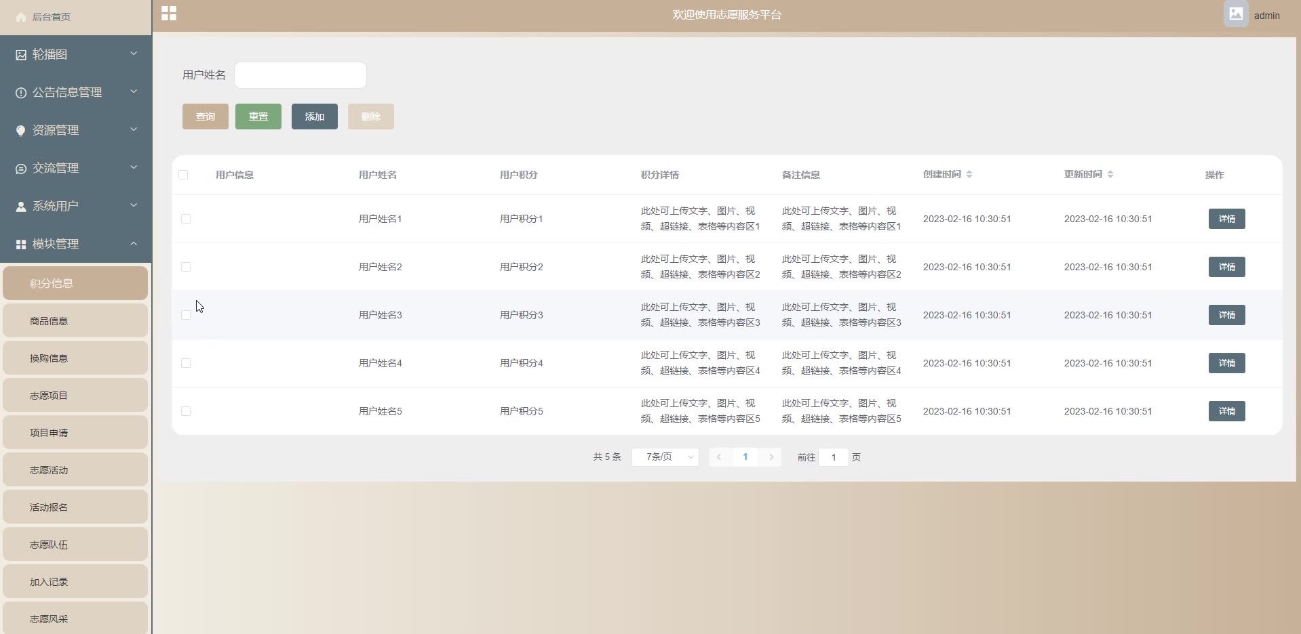Open 商品信息 in the sidebar menu

[x=75, y=321]
